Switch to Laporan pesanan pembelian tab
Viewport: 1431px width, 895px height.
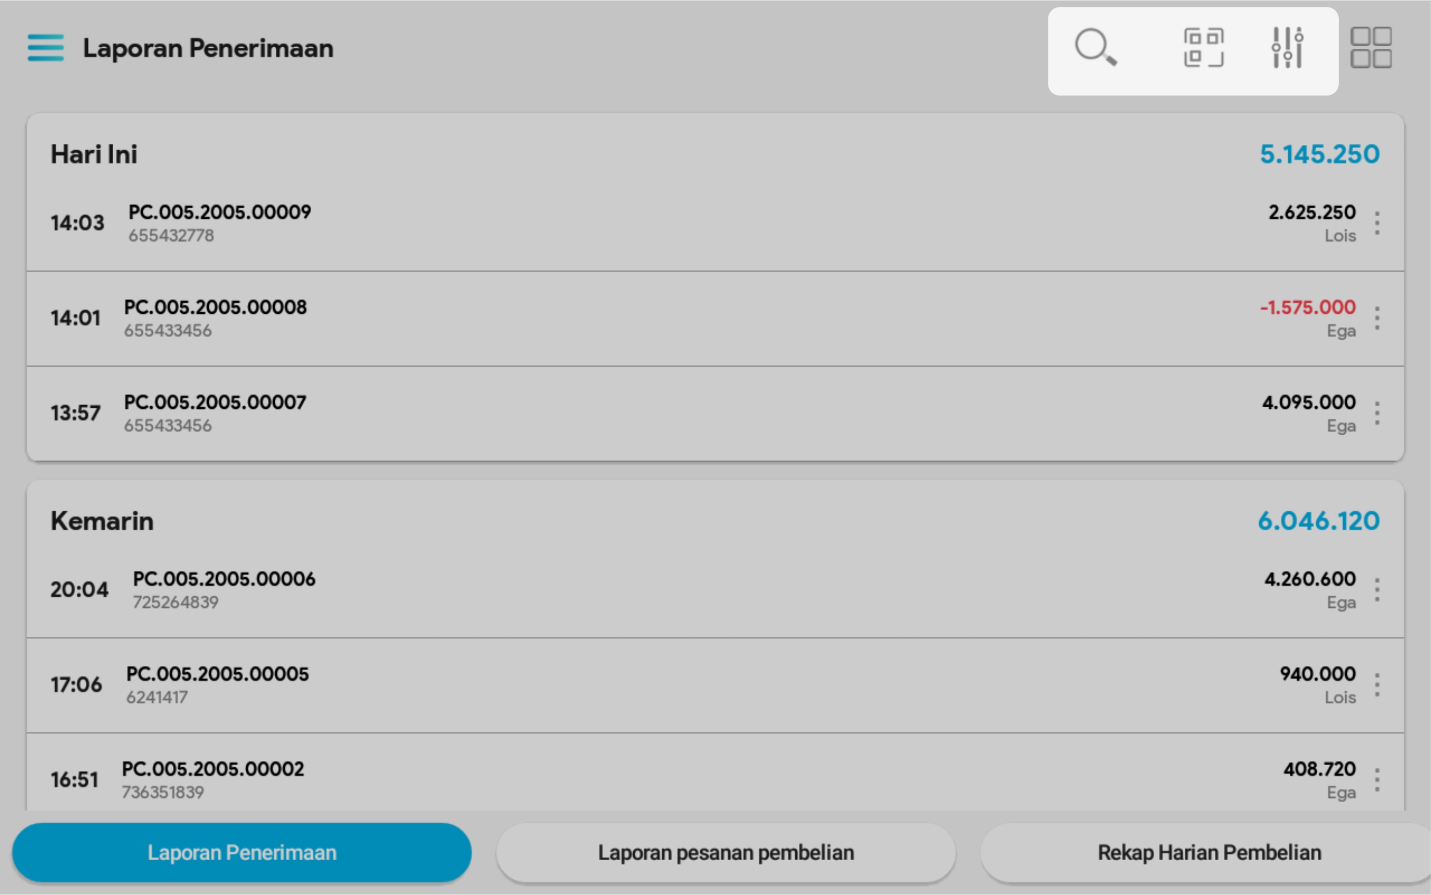click(x=725, y=853)
